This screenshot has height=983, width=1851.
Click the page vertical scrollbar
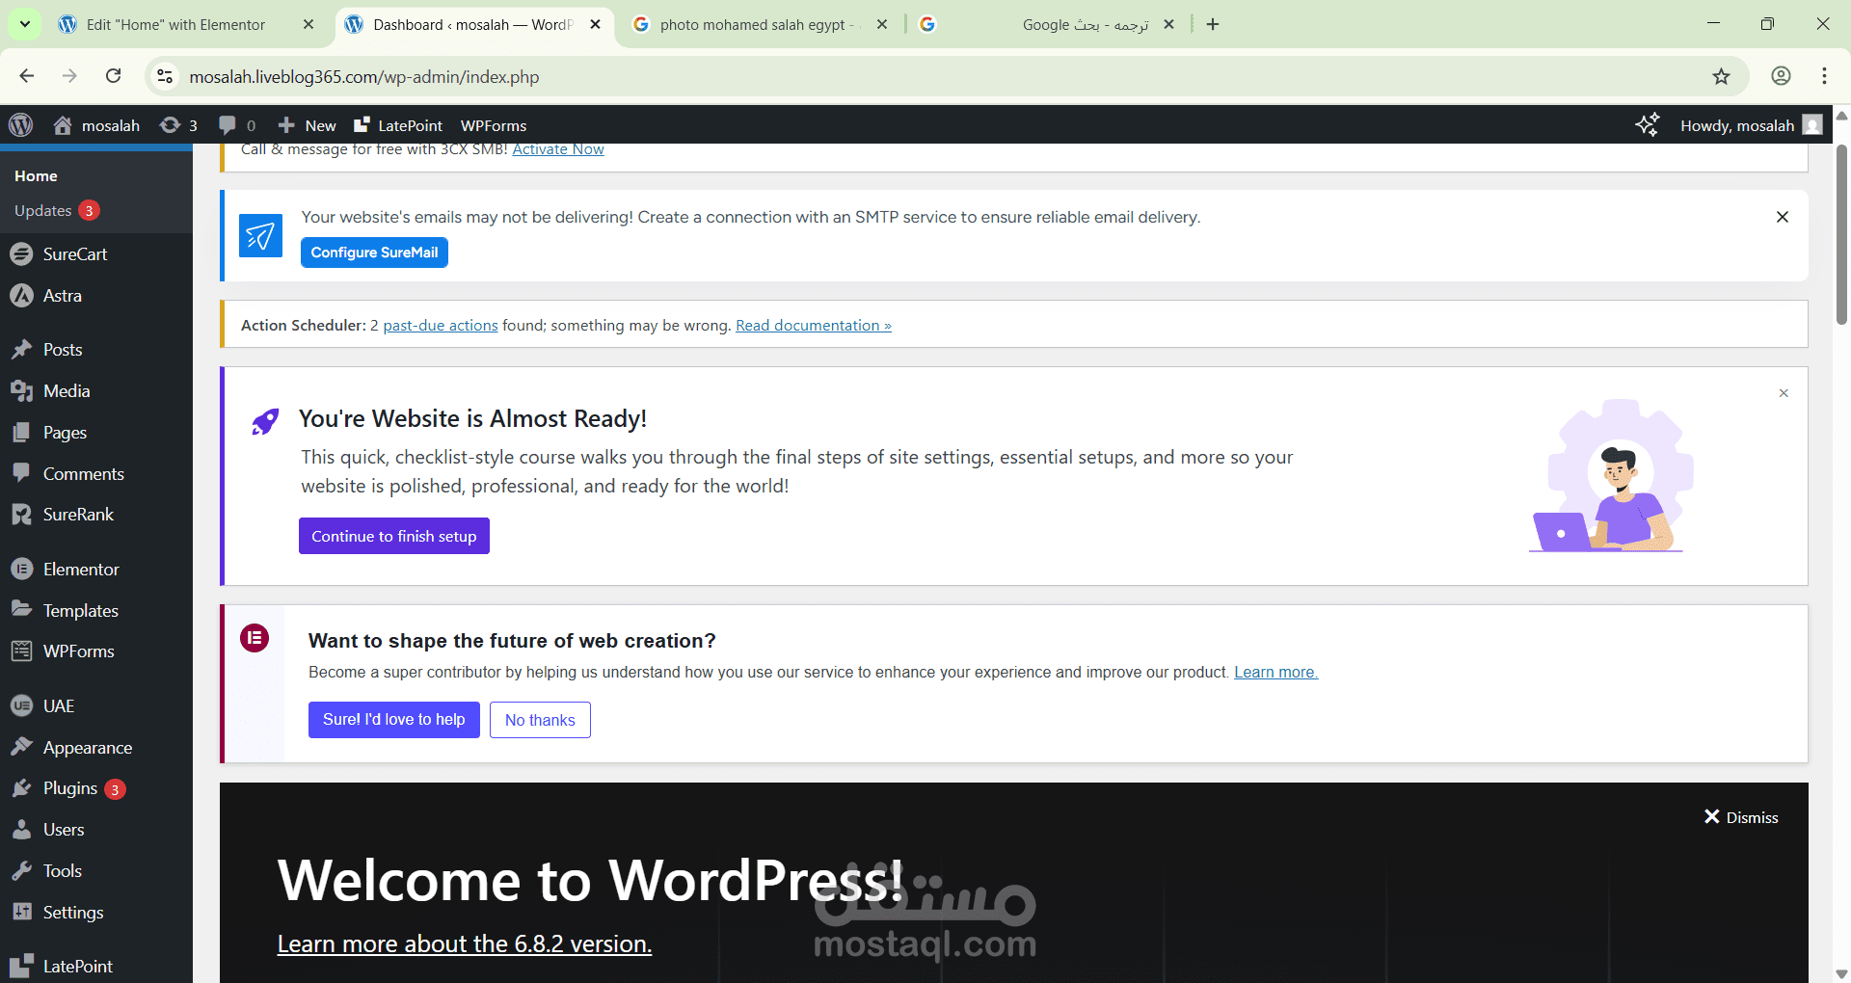pyautogui.click(x=1841, y=235)
